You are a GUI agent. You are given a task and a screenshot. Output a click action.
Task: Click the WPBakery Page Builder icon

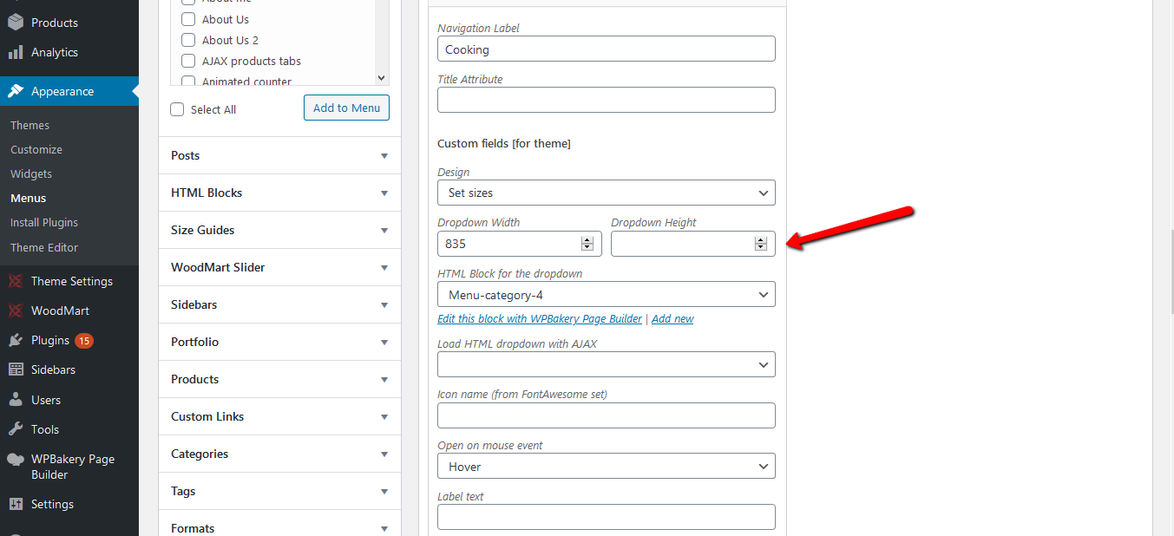[16, 460]
